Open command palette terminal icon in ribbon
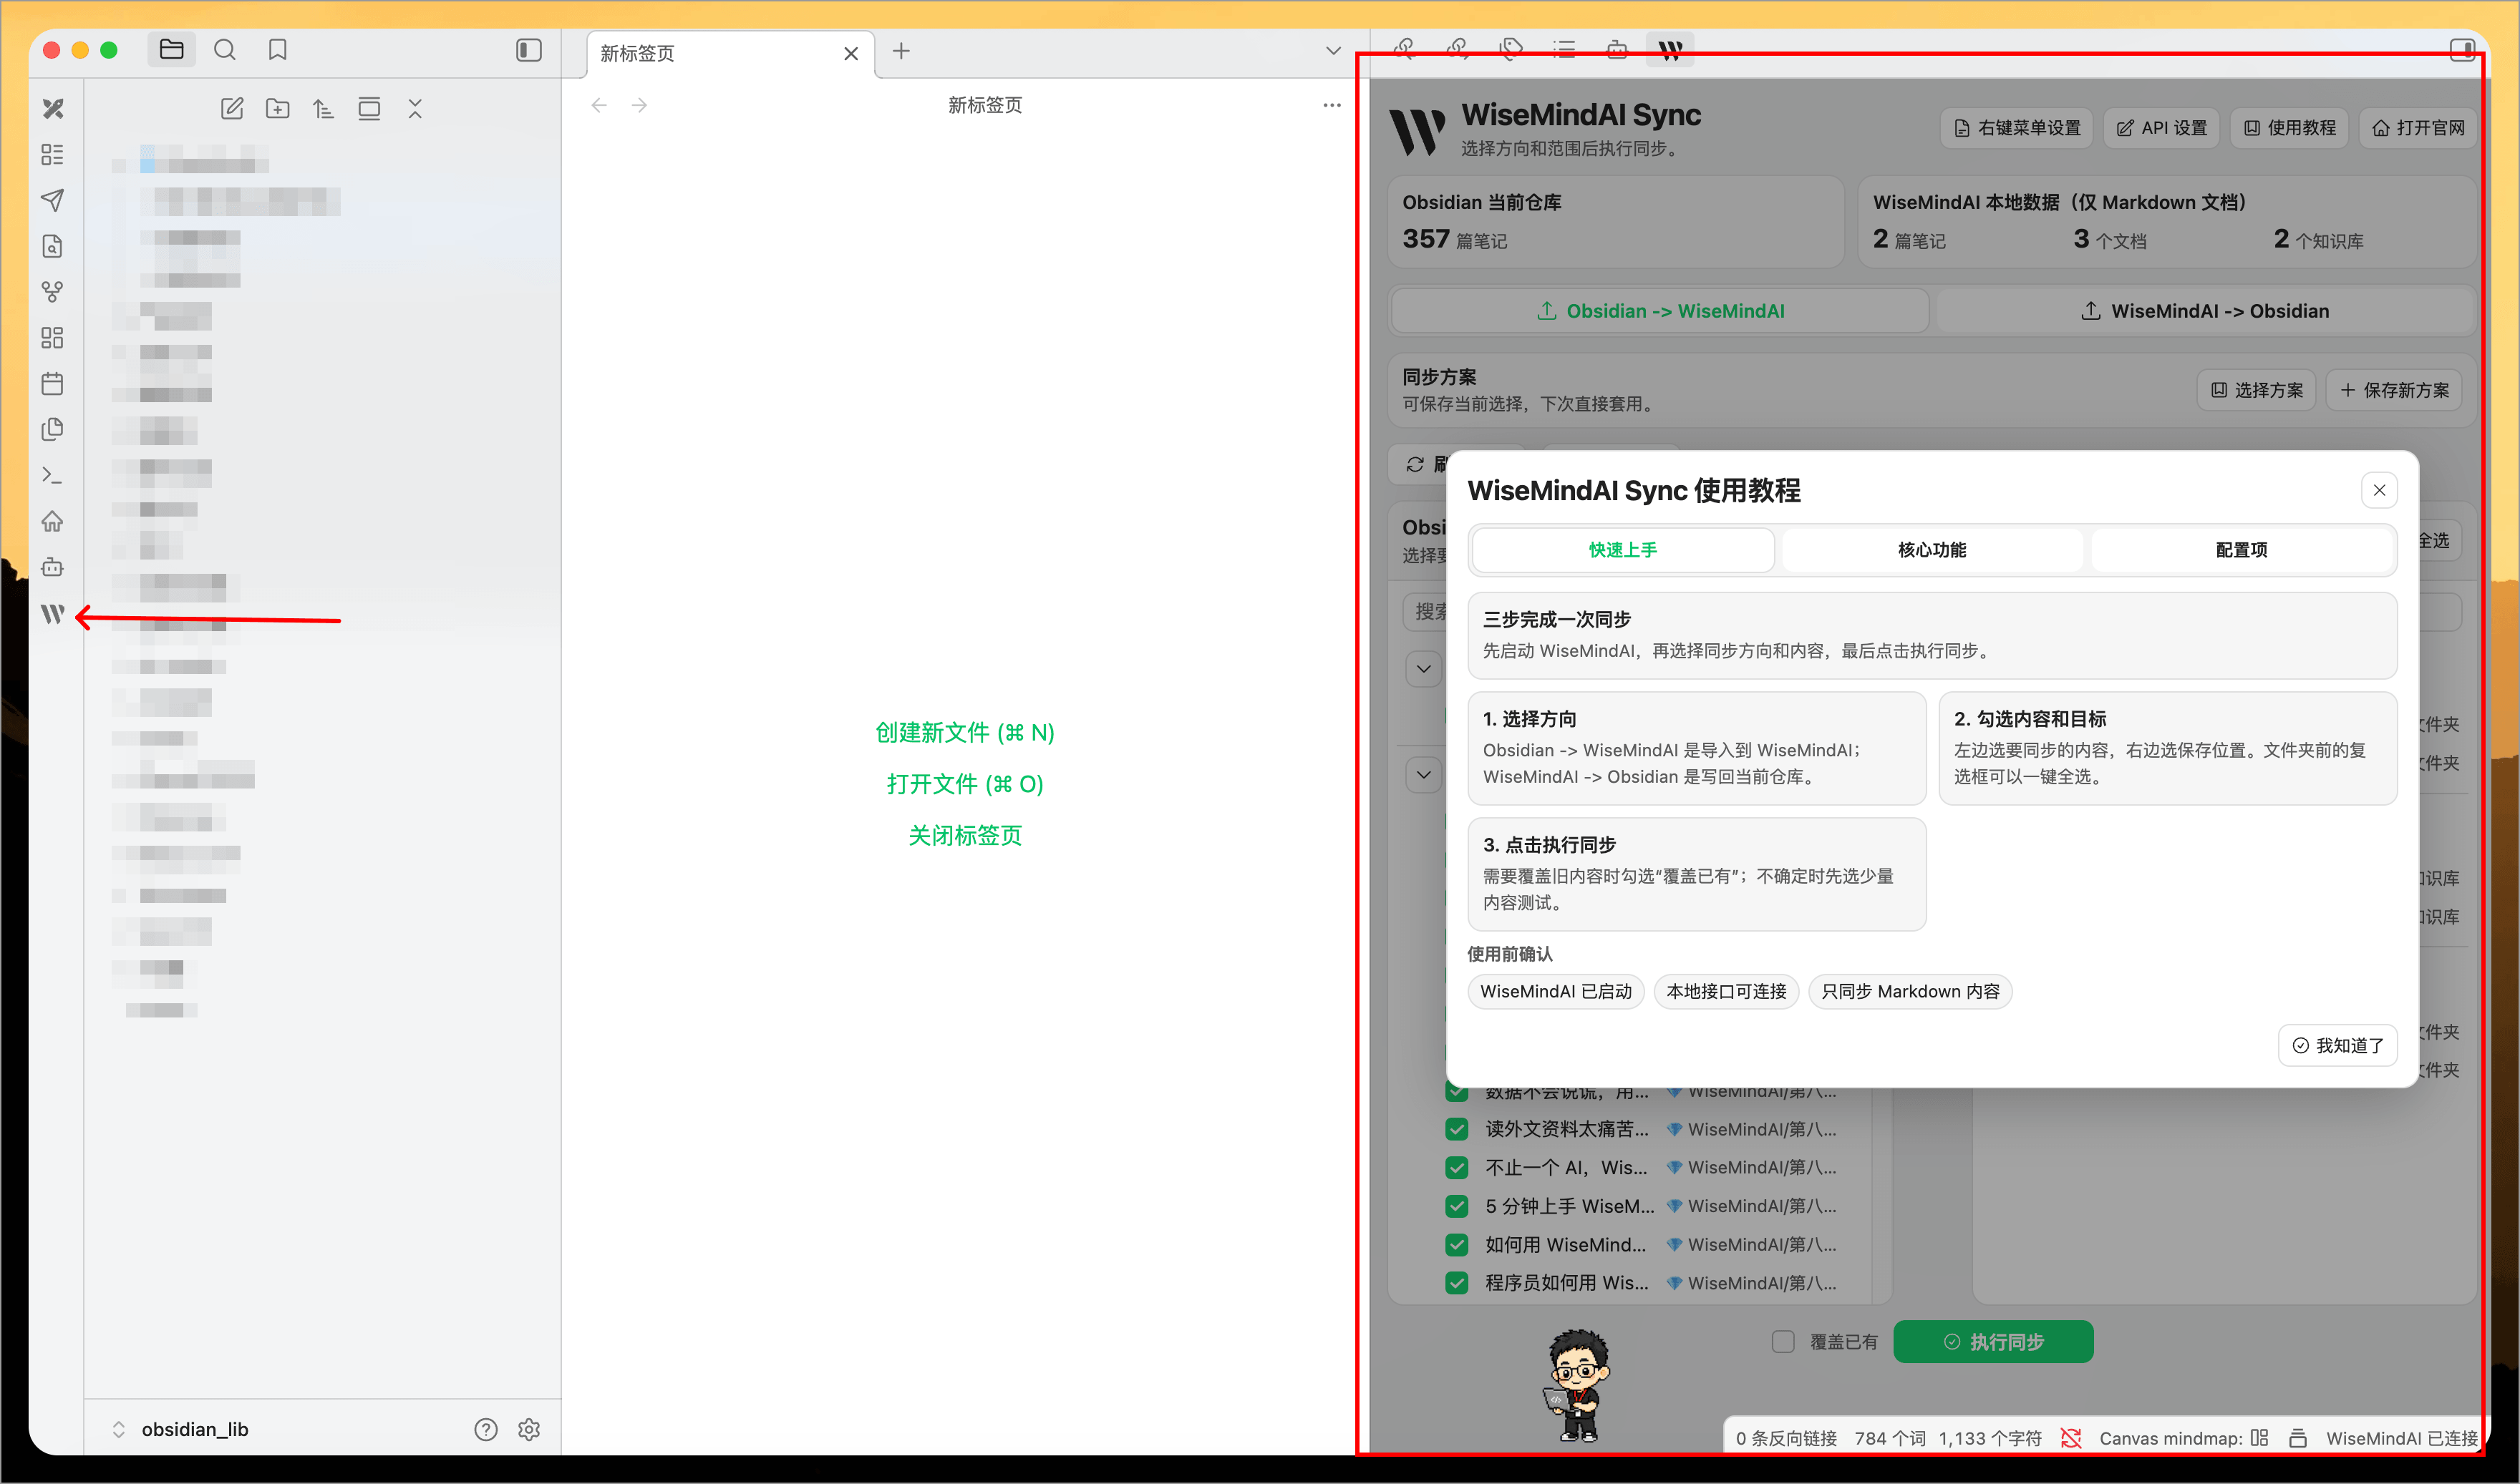 coord(53,476)
